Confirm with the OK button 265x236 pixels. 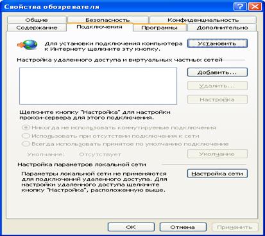[x=131, y=227]
